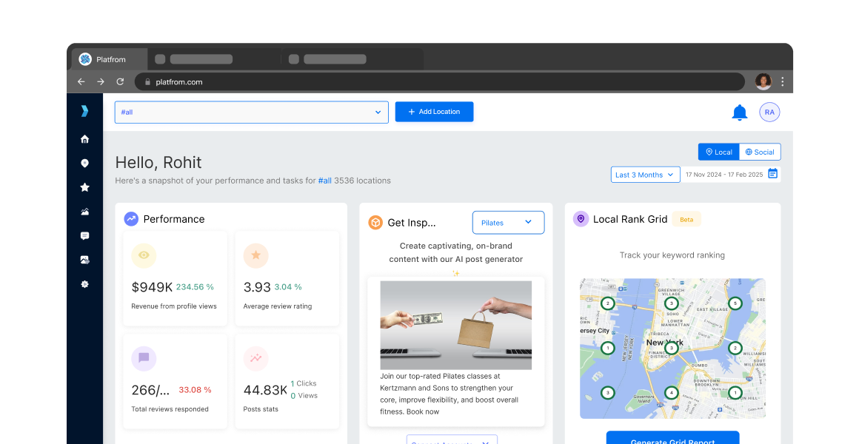859x444 pixels.
Task: Open the browser profile avatar photo
Action: (x=763, y=81)
